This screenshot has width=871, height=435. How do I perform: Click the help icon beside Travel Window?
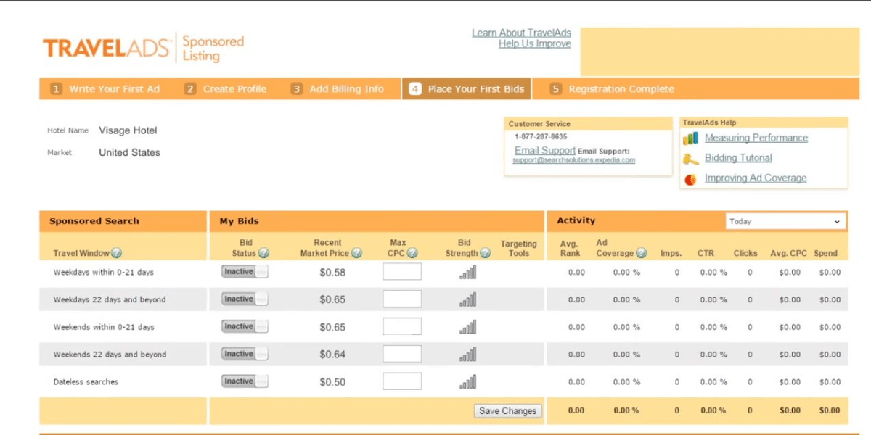(116, 253)
